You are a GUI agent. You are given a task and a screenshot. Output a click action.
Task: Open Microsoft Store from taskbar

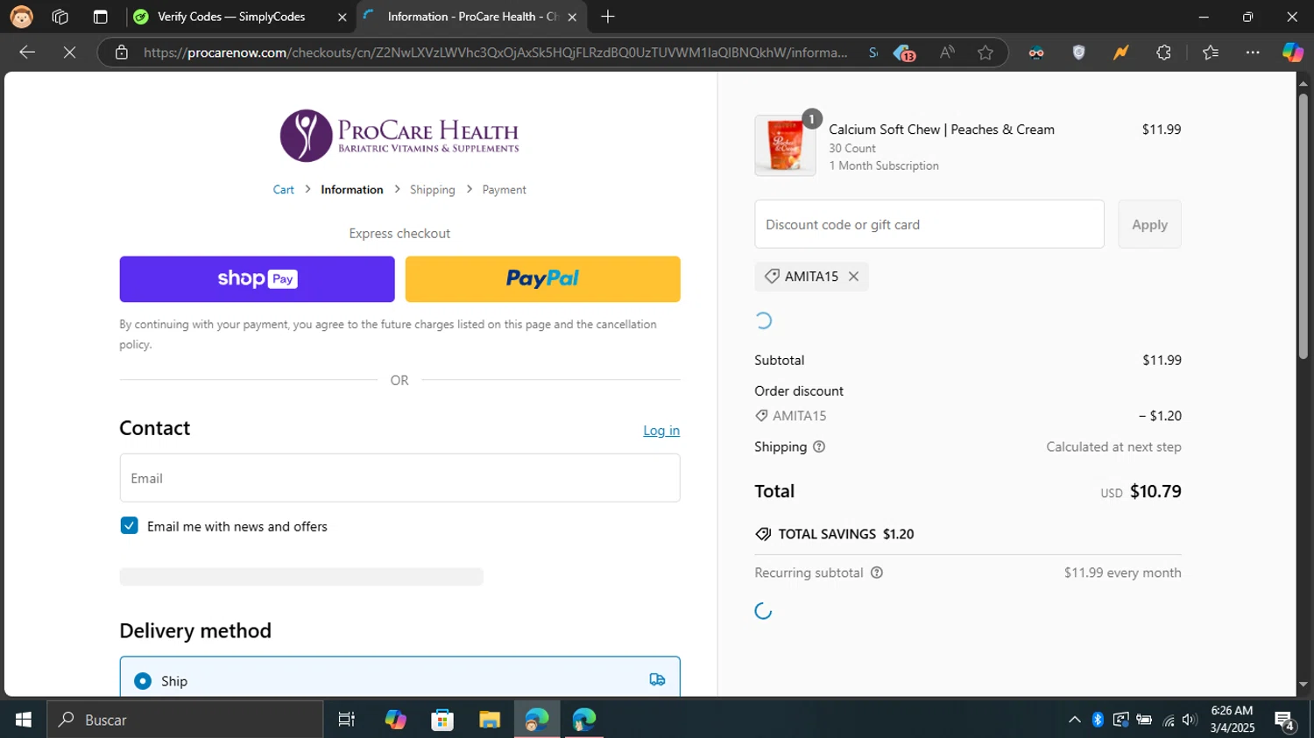click(442, 720)
